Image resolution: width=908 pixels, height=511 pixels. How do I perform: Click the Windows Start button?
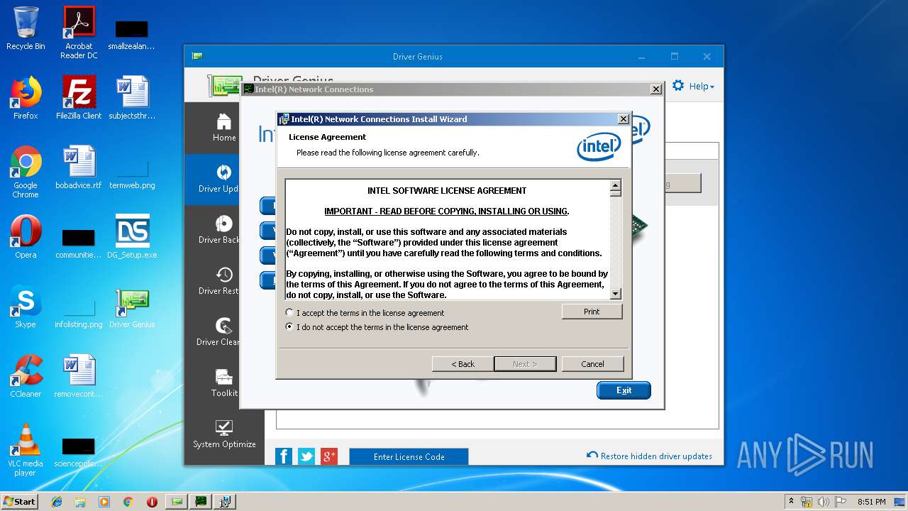pos(20,501)
